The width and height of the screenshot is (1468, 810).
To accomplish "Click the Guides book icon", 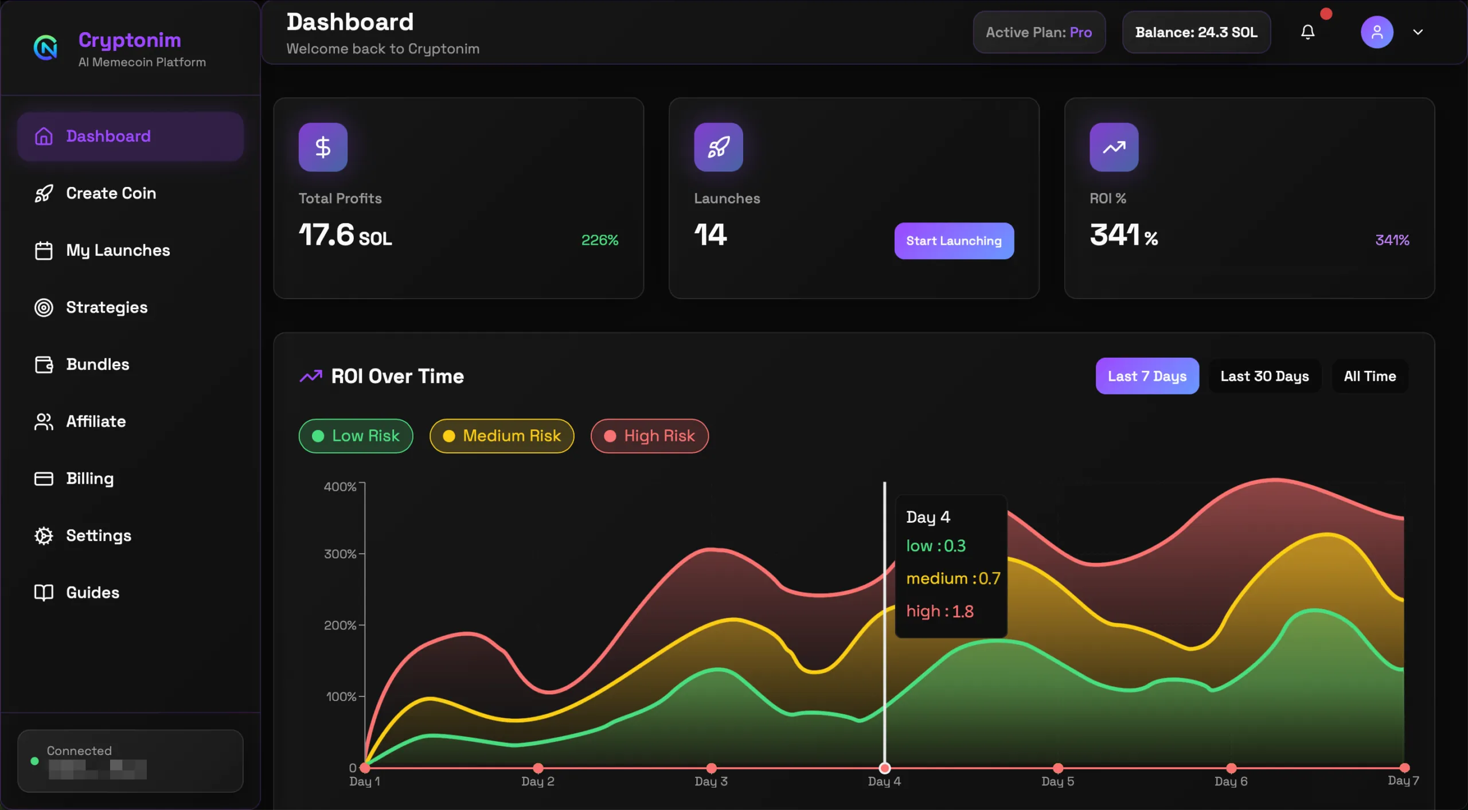I will (44, 593).
